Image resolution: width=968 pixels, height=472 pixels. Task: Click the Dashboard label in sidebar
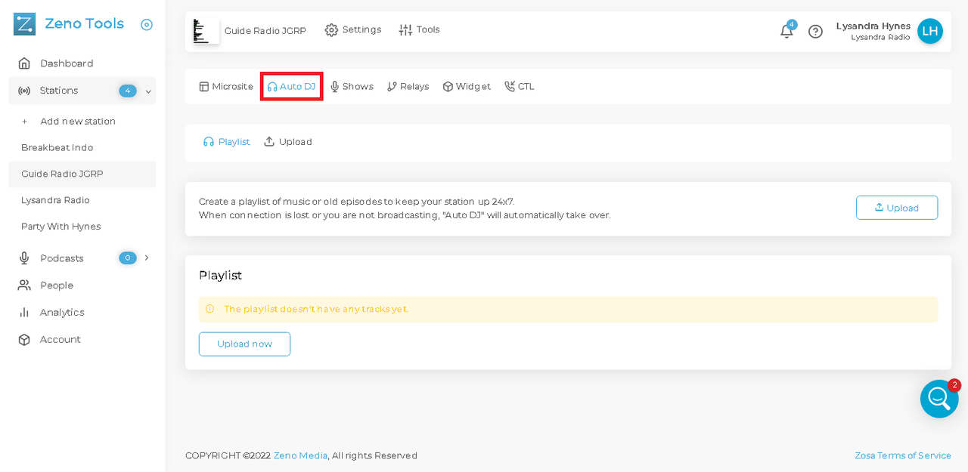(x=67, y=63)
